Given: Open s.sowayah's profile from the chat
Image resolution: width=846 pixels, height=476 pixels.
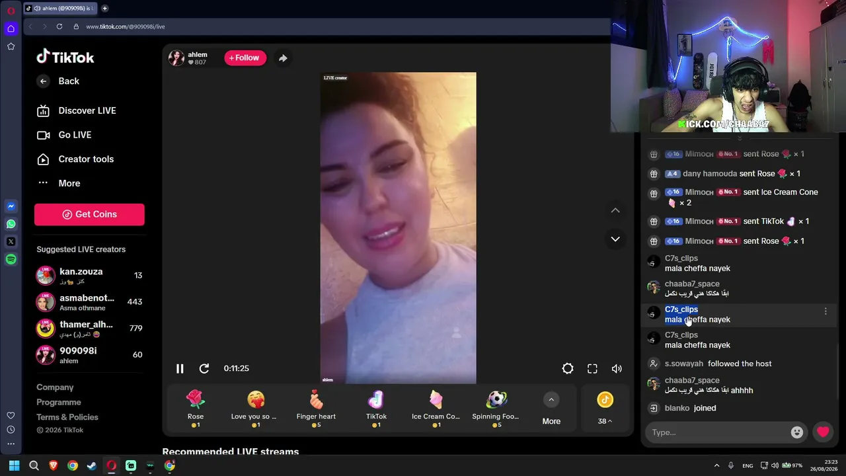Looking at the screenshot, I should 685,364.
